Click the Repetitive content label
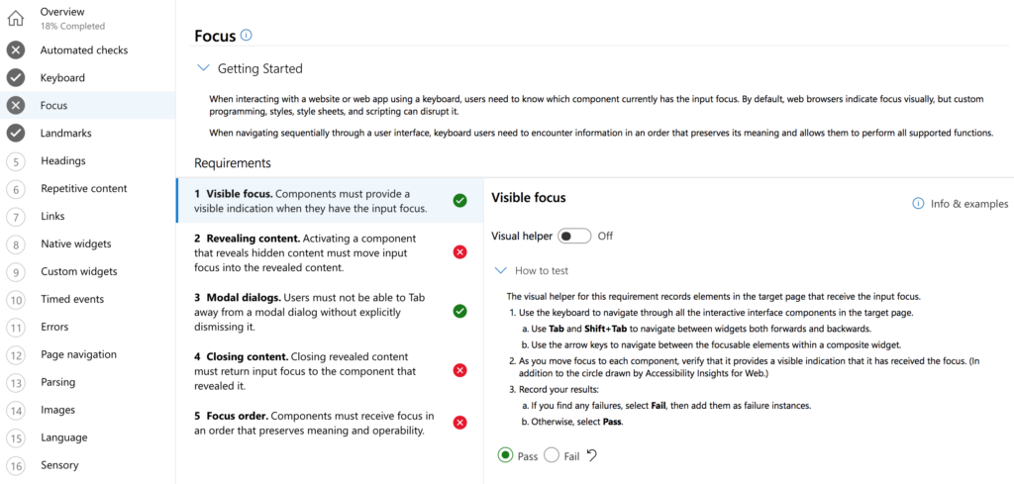This screenshot has width=1014, height=484. [x=84, y=189]
